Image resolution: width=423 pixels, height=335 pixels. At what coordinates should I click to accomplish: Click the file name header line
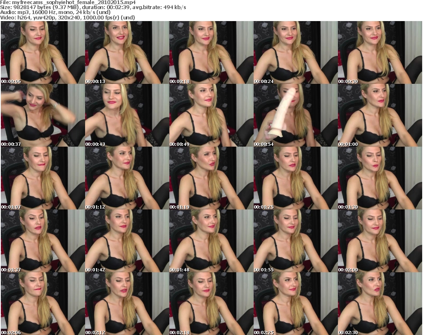68,2
